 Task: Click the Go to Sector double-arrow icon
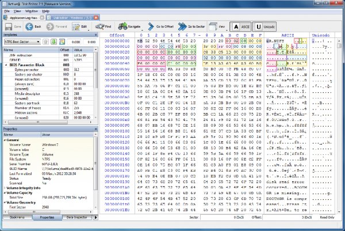182,26
